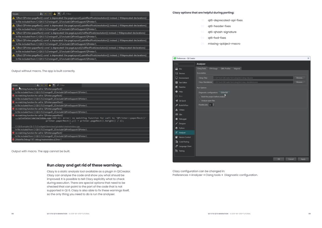Open the Diagnostic configuration selector
The width and height of the screenshot is (322, 228).
[x=224, y=92]
